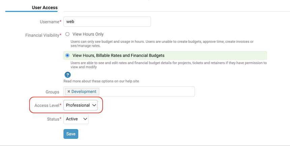
Task: Open the Development group tag link
Action: [x=84, y=92]
